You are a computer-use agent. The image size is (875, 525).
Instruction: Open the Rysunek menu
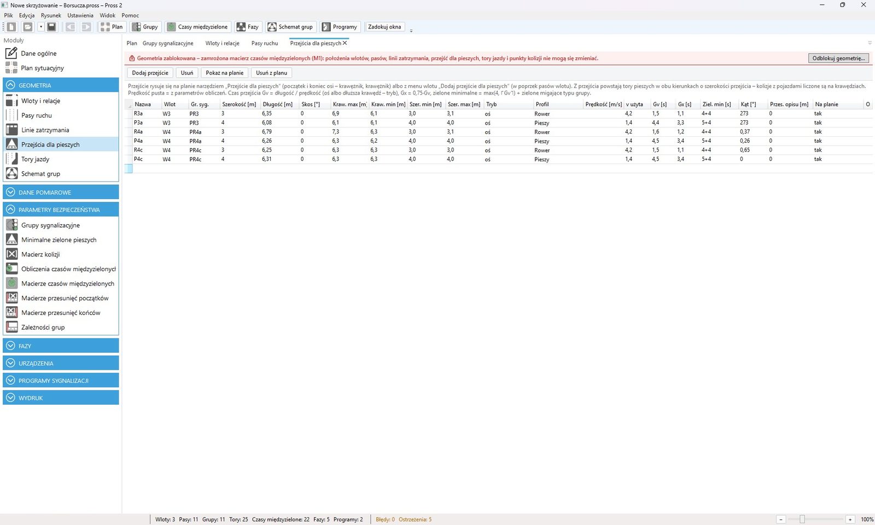(51, 15)
